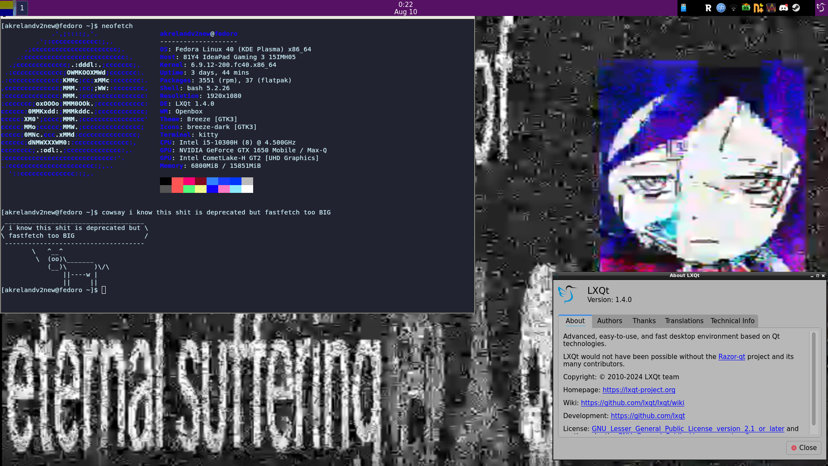Click the 'Openbox' WM value in neofetch
This screenshot has height=466, width=828.
(x=189, y=112)
